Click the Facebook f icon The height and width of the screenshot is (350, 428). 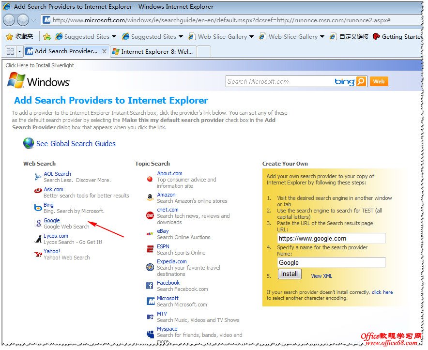[x=150, y=286]
